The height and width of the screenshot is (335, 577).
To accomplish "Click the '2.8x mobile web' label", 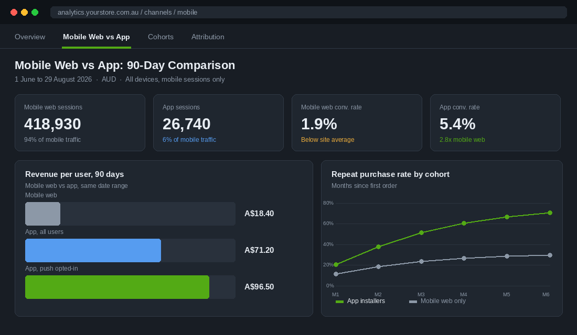I will [x=462, y=140].
